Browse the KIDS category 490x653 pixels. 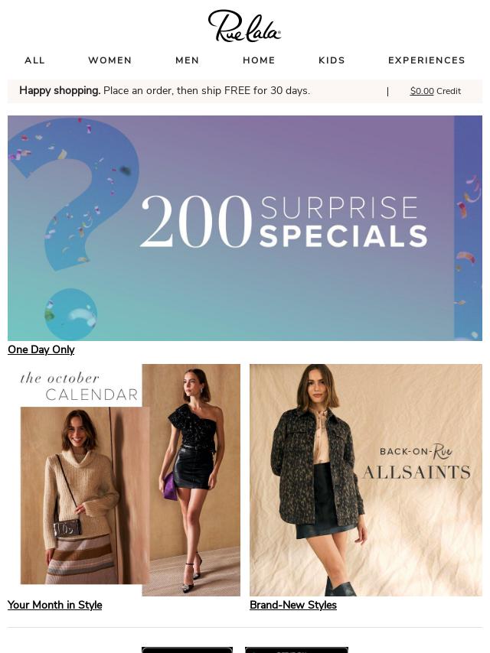point(332,60)
